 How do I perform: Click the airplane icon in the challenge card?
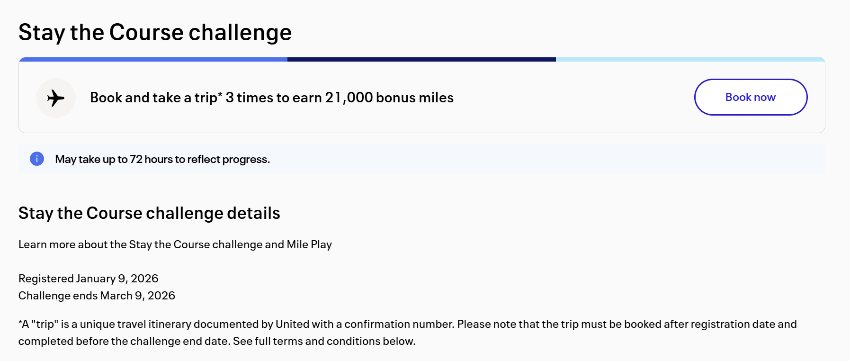tap(56, 98)
